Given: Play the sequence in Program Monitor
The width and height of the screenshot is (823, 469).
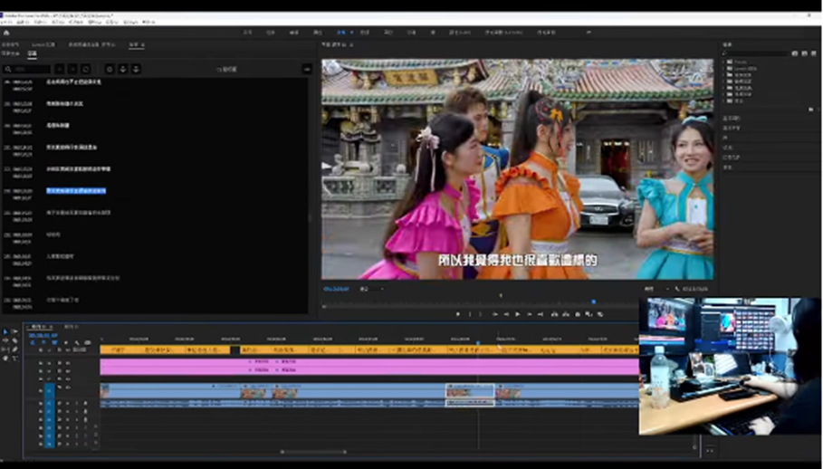Looking at the screenshot, I should click(x=518, y=314).
